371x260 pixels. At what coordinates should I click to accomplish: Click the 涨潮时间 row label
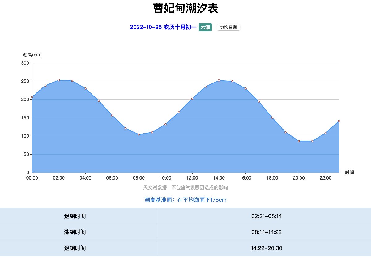click(x=75, y=232)
